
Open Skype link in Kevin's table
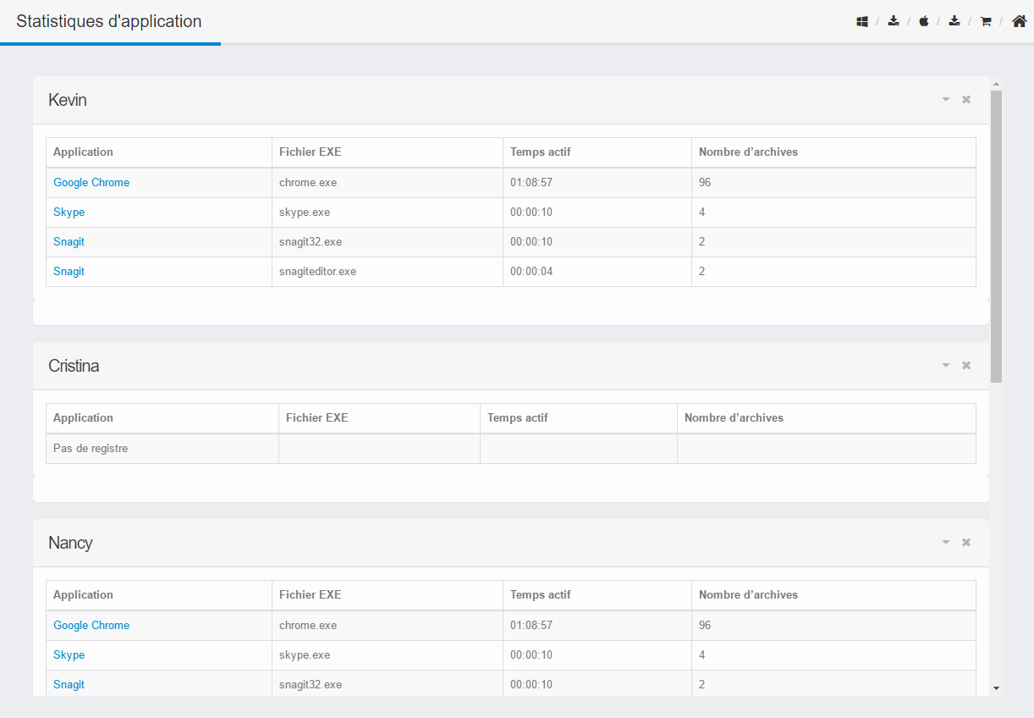click(69, 213)
